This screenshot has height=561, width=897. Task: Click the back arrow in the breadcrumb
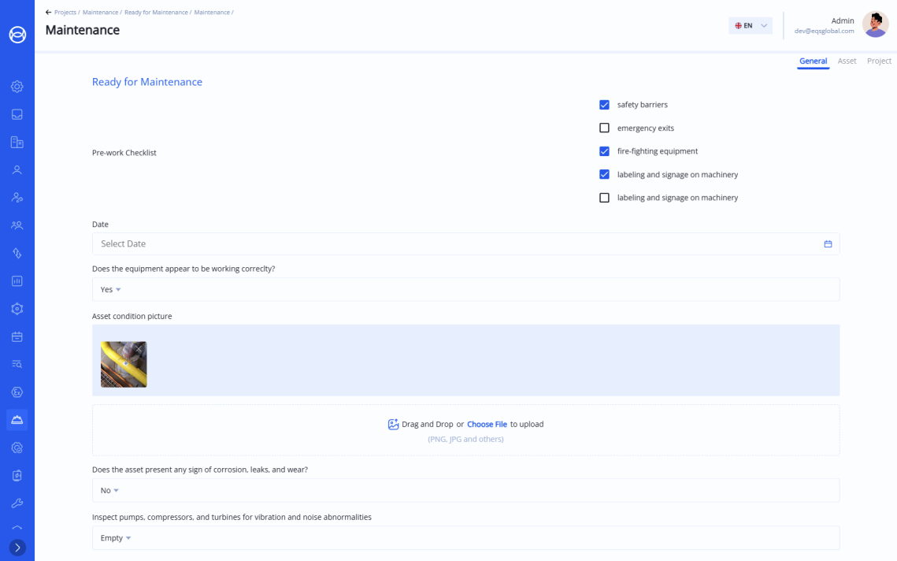pyautogui.click(x=48, y=13)
